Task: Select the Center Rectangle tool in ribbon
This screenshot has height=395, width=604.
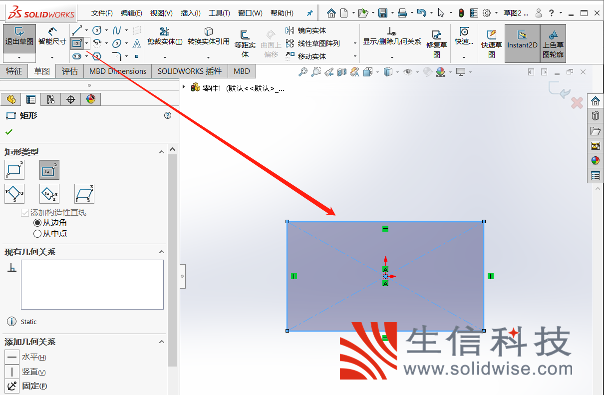Action: (x=77, y=43)
